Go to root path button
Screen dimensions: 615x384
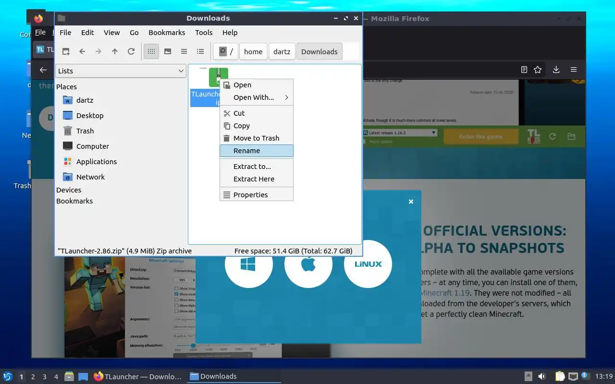(x=226, y=51)
